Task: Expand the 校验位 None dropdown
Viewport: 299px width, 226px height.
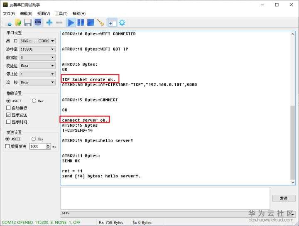Action: coord(37,66)
